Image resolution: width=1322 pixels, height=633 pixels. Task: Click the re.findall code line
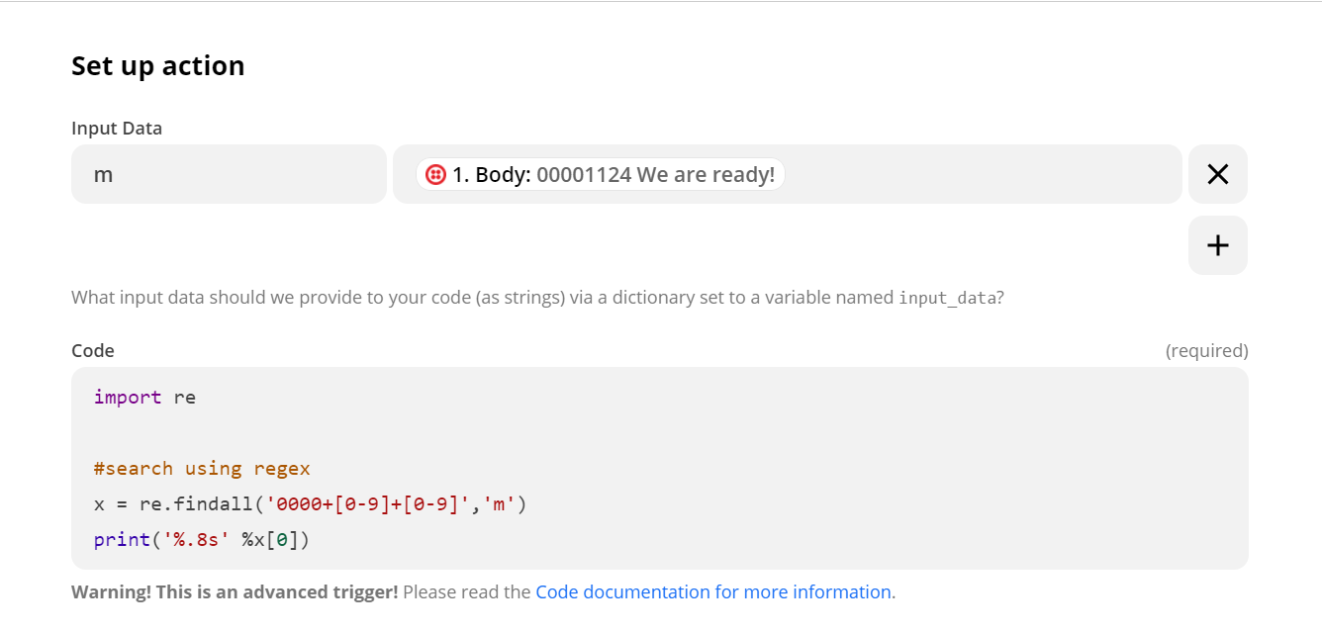311,504
